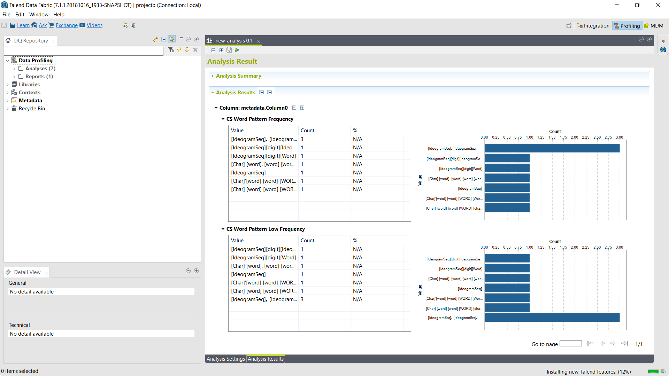Expand the Analysis Summary section
669x376 pixels.
[238, 76]
